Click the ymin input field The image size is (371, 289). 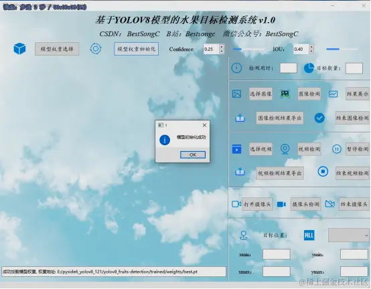(354, 254)
